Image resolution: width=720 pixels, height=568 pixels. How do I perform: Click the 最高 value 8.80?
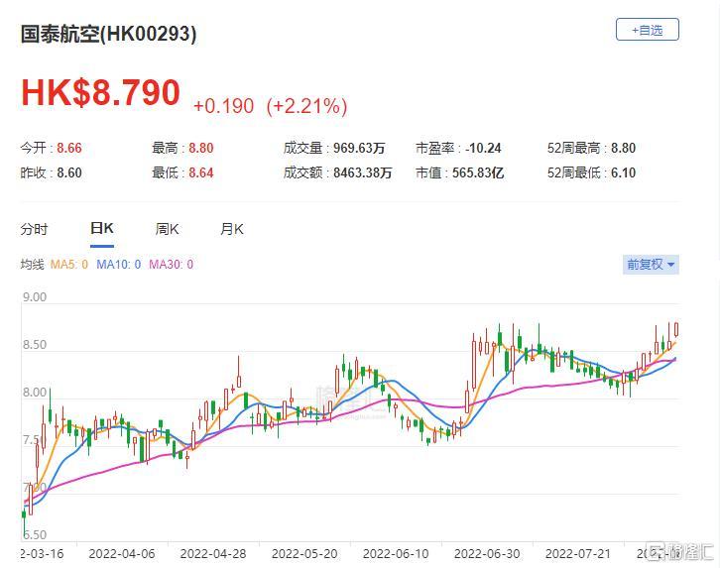pyautogui.click(x=201, y=148)
